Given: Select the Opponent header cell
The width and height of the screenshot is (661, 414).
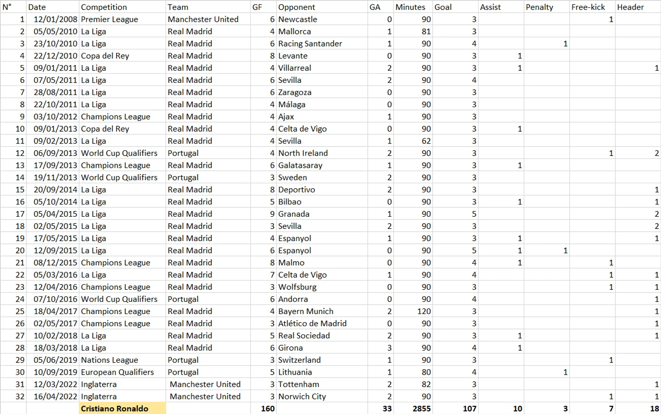Looking at the screenshot, I should coord(322,7).
